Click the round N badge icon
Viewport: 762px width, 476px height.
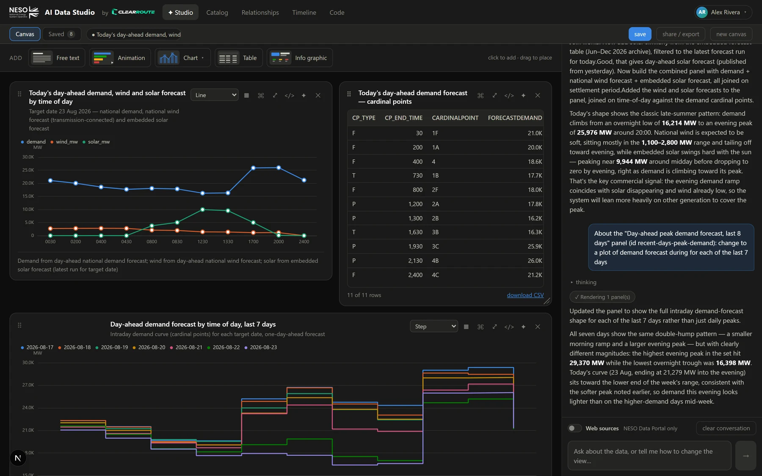[18, 458]
